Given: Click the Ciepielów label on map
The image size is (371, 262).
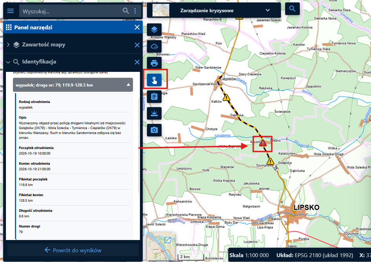Looking at the screenshot, I should [228, 79].
